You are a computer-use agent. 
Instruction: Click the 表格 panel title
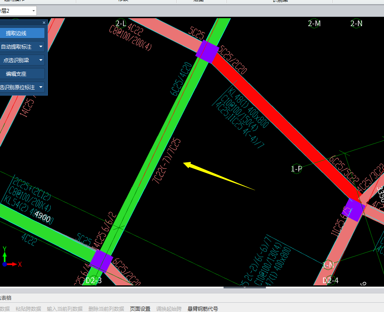tap(6, 298)
